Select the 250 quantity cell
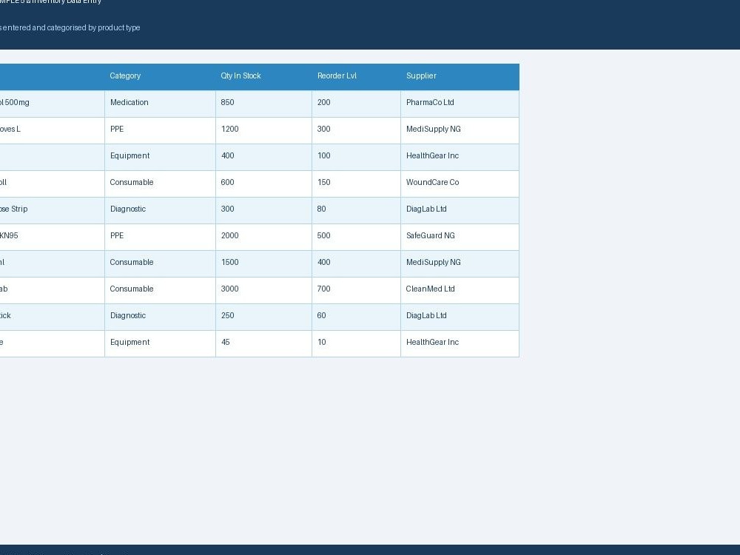 point(264,317)
